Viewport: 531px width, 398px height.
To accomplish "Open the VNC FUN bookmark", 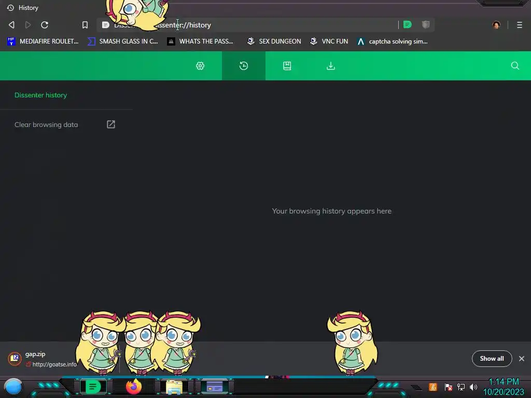I will [329, 41].
